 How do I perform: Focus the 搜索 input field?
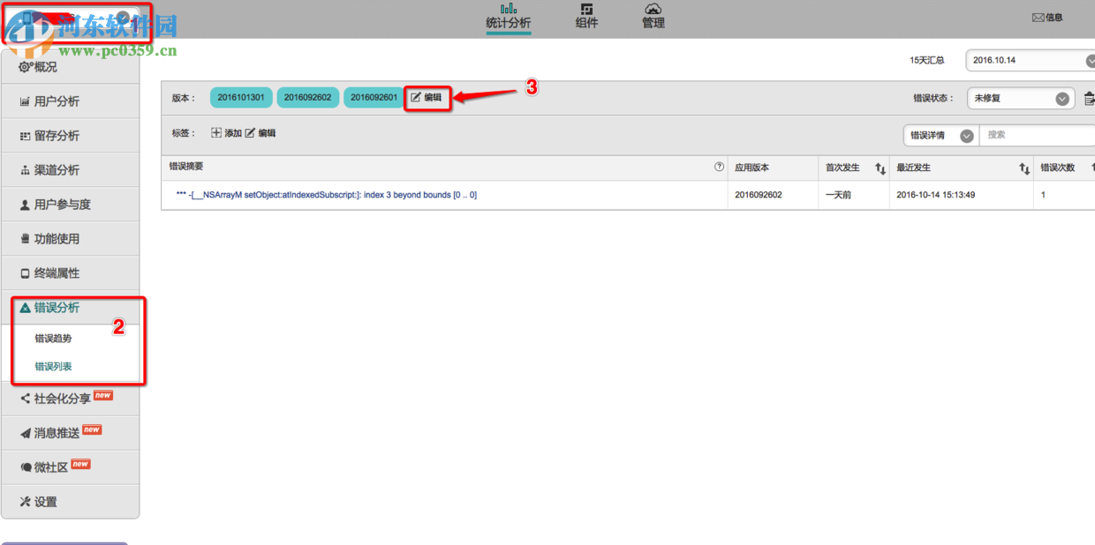(1037, 135)
